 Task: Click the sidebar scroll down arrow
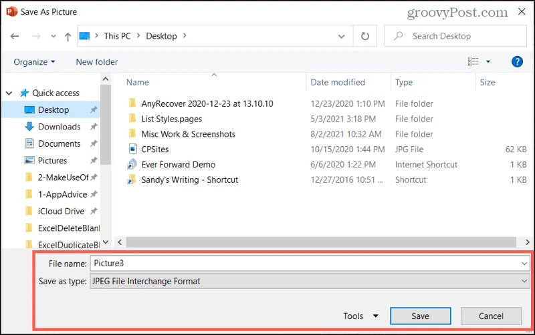pos(106,242)
